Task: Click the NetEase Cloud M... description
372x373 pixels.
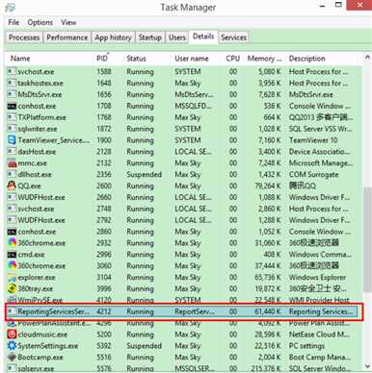Action: click(x=319, y=335)
